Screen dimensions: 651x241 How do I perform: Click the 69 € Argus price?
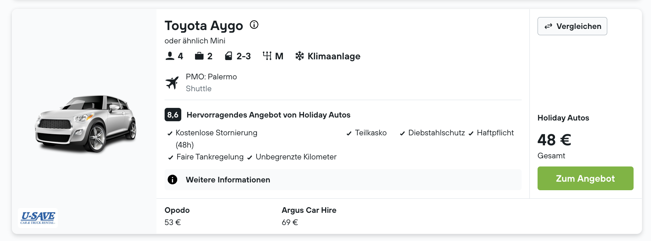point(290,222)
